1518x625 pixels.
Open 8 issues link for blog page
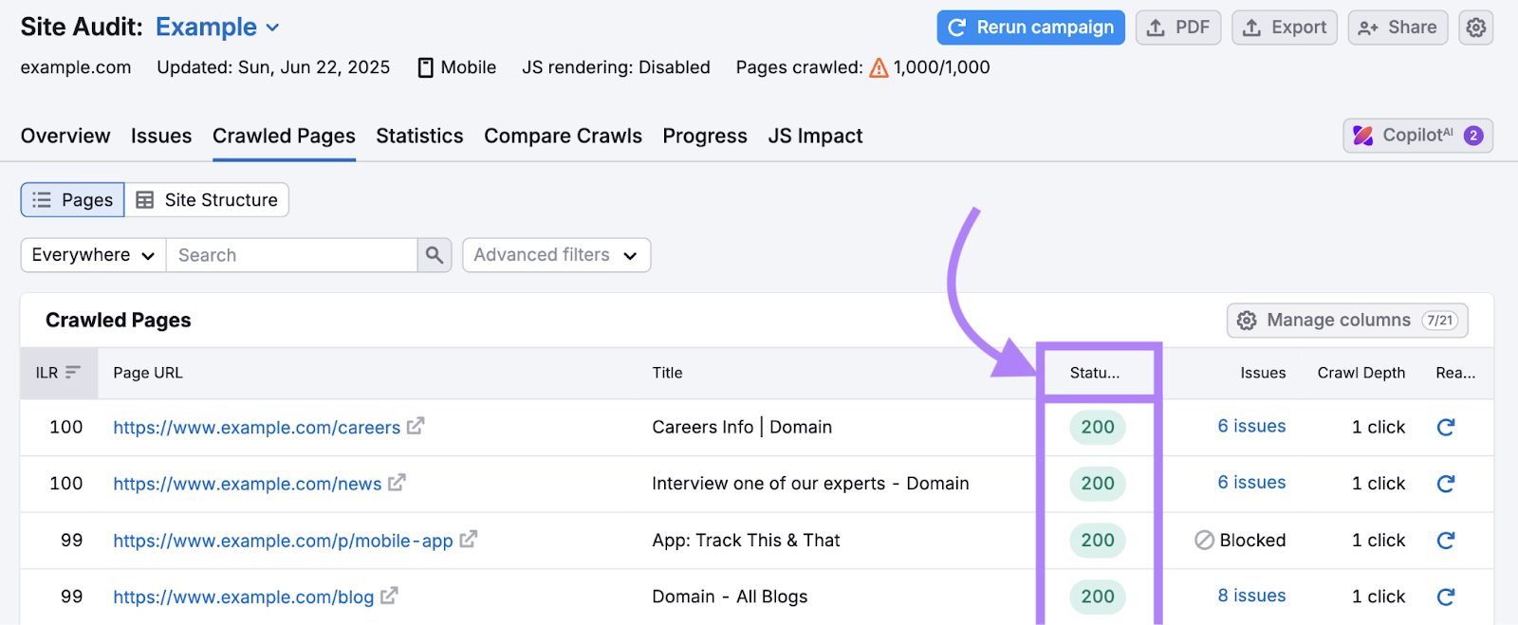1251,596
